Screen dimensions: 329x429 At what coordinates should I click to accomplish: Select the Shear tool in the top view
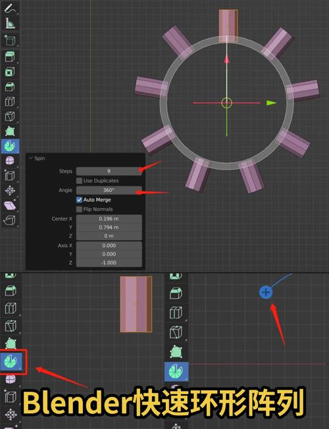tap(10, 205)
